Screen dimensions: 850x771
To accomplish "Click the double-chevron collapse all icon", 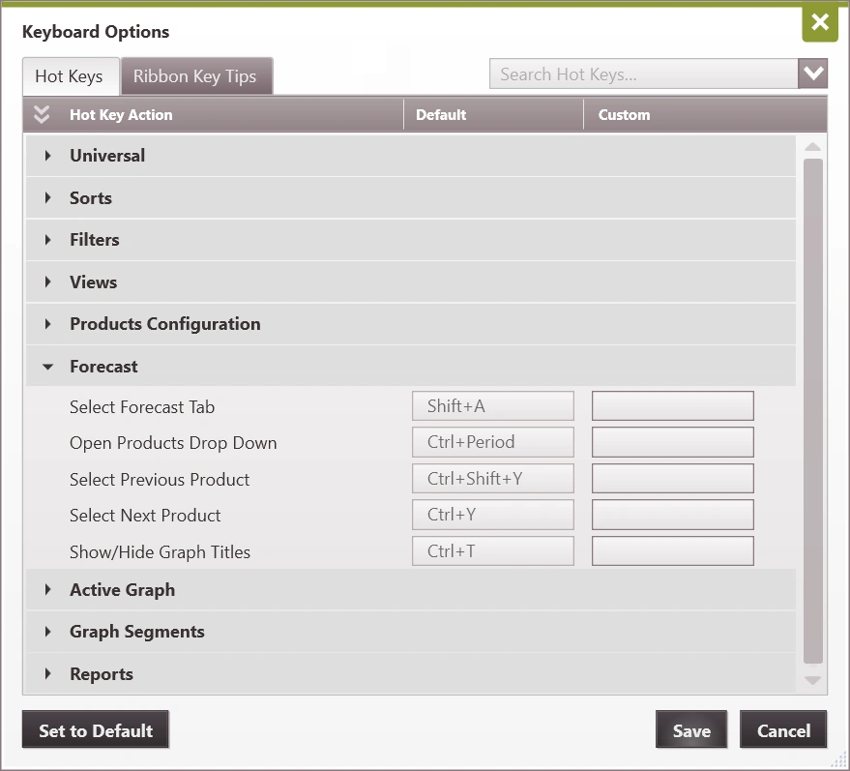I will tap(41, 114).
